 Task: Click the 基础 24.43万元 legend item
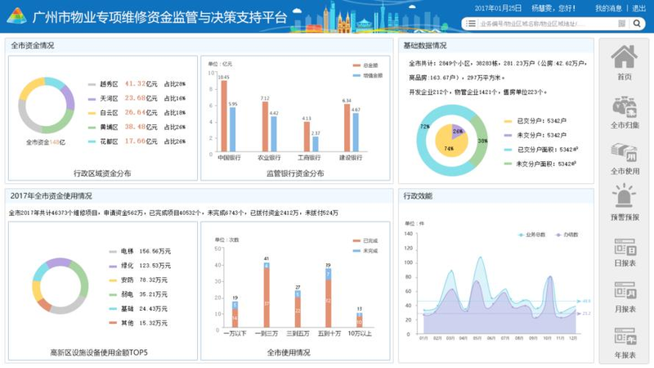coord(138,309)
